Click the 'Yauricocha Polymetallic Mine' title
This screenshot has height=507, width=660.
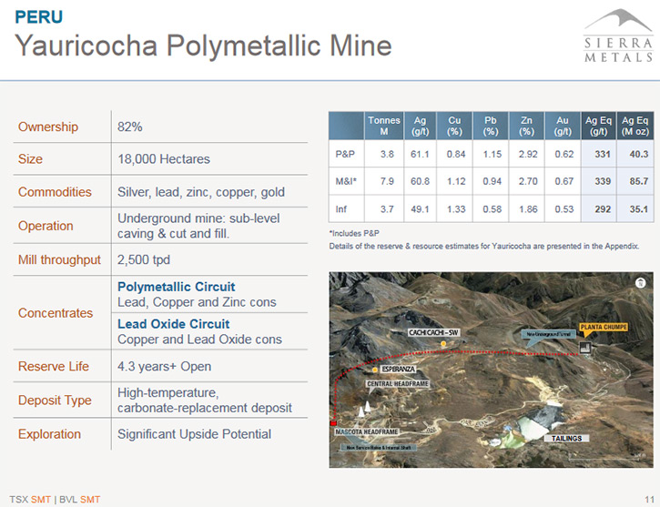[203, 46]
